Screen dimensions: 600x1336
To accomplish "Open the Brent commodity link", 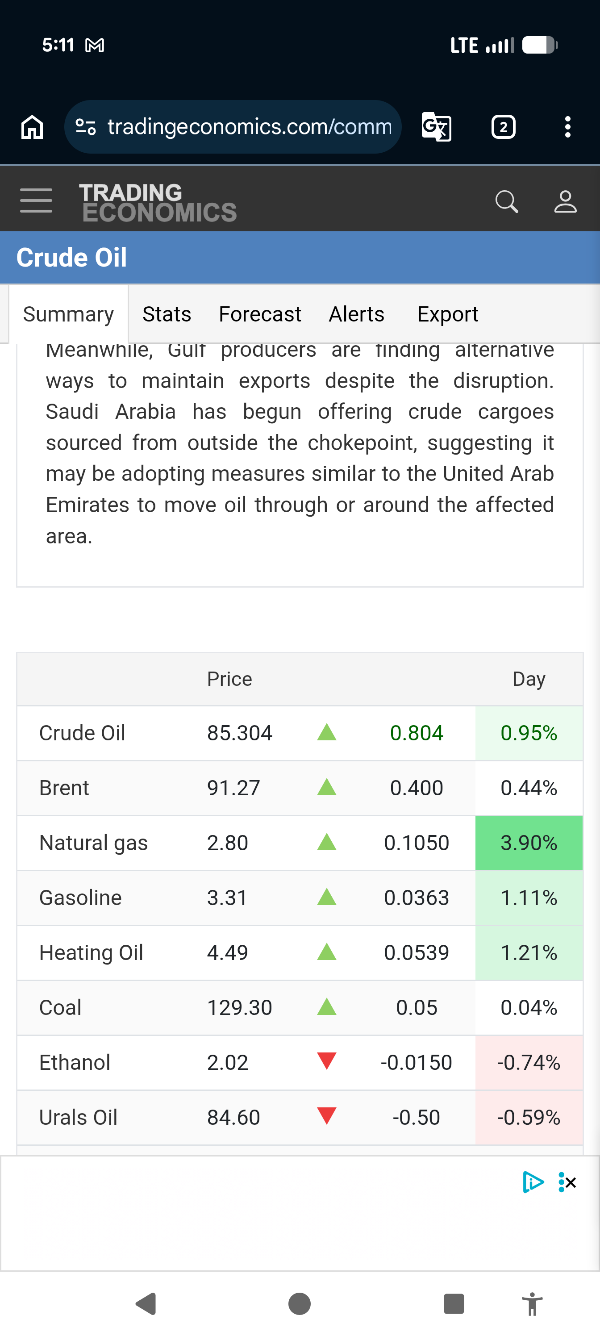I will [64, 788].
